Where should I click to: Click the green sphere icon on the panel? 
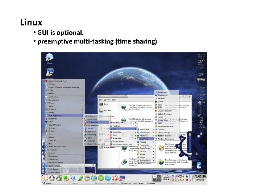tap(101, 178)
